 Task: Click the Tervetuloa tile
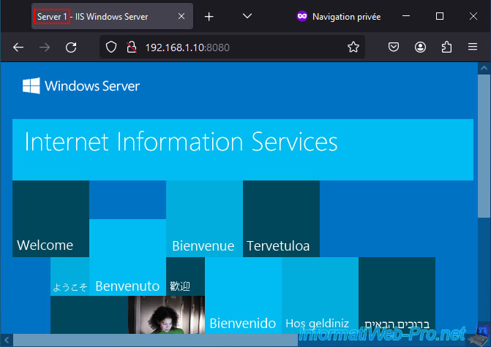click(x=281, y=219)
